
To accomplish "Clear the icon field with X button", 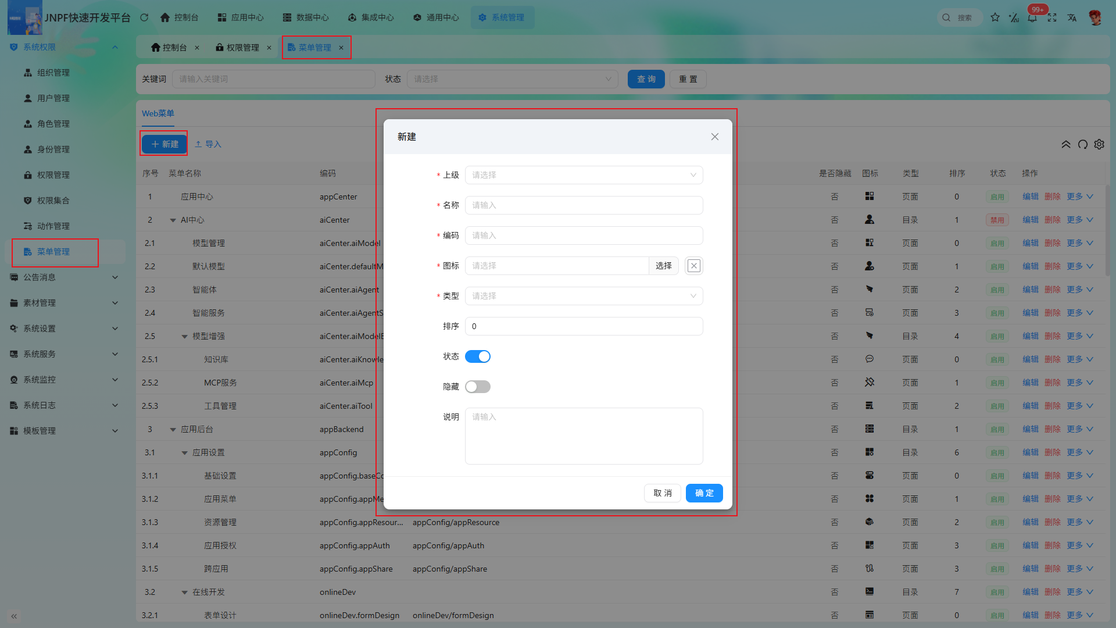I will (694, 266).
